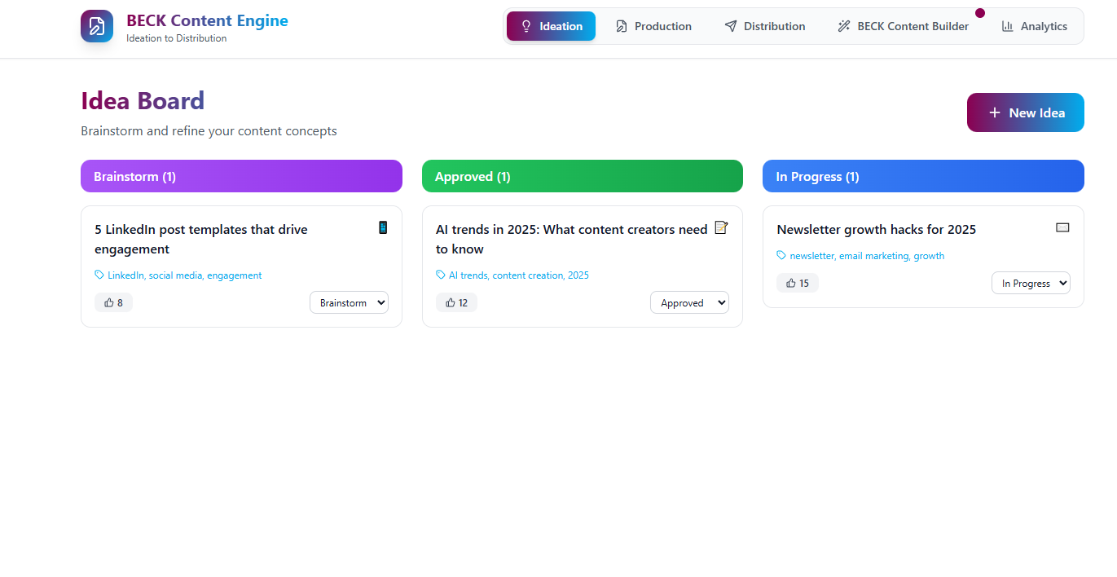The height and width of the screenshot is (577, 1117).
Task: Click the BECK Content Engine logo icon
Action: (97, 26)
